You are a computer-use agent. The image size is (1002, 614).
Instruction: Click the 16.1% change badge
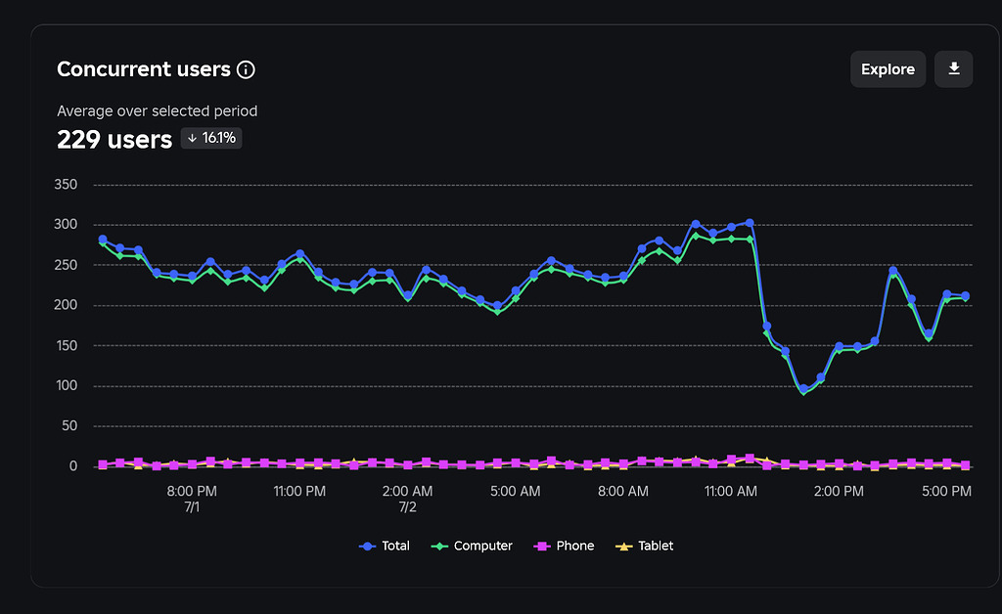pyautogui.click(x=210, y=138)
